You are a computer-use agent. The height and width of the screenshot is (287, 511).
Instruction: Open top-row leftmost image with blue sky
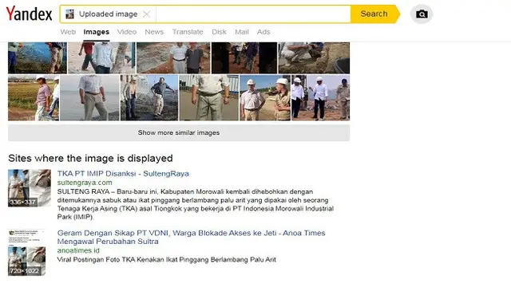point(38,58)
